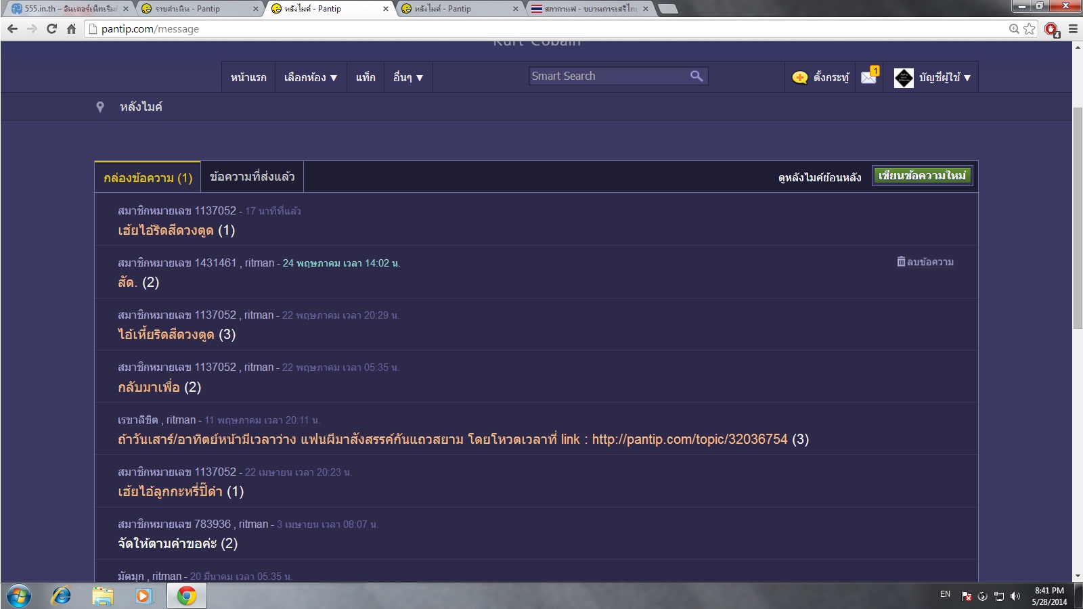Open message จัดให้ตามคำขอค่ะ (2)

click(177, 543)
